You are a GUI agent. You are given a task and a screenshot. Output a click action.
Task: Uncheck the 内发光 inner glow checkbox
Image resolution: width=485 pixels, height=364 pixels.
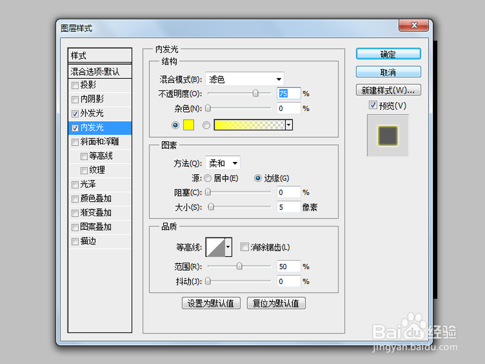tap(75, 128)
